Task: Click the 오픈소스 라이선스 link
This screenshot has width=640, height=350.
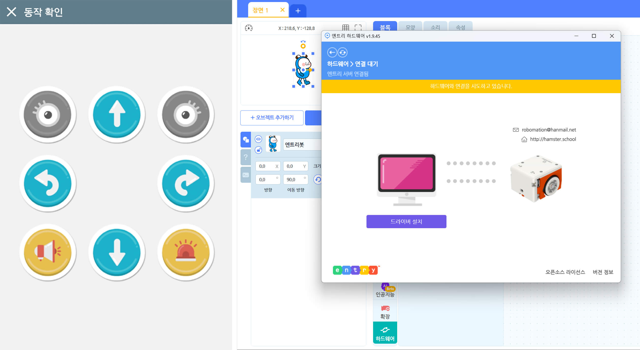Action: pos(565,272)
